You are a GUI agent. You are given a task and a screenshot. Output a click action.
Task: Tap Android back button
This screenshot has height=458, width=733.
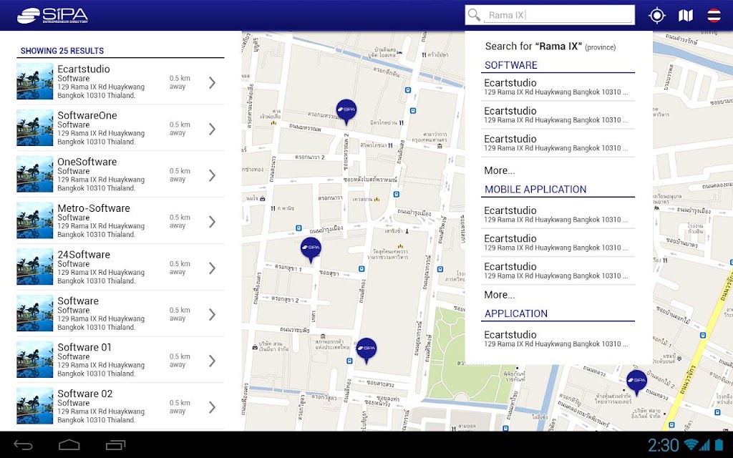click(x=23, y=445)
